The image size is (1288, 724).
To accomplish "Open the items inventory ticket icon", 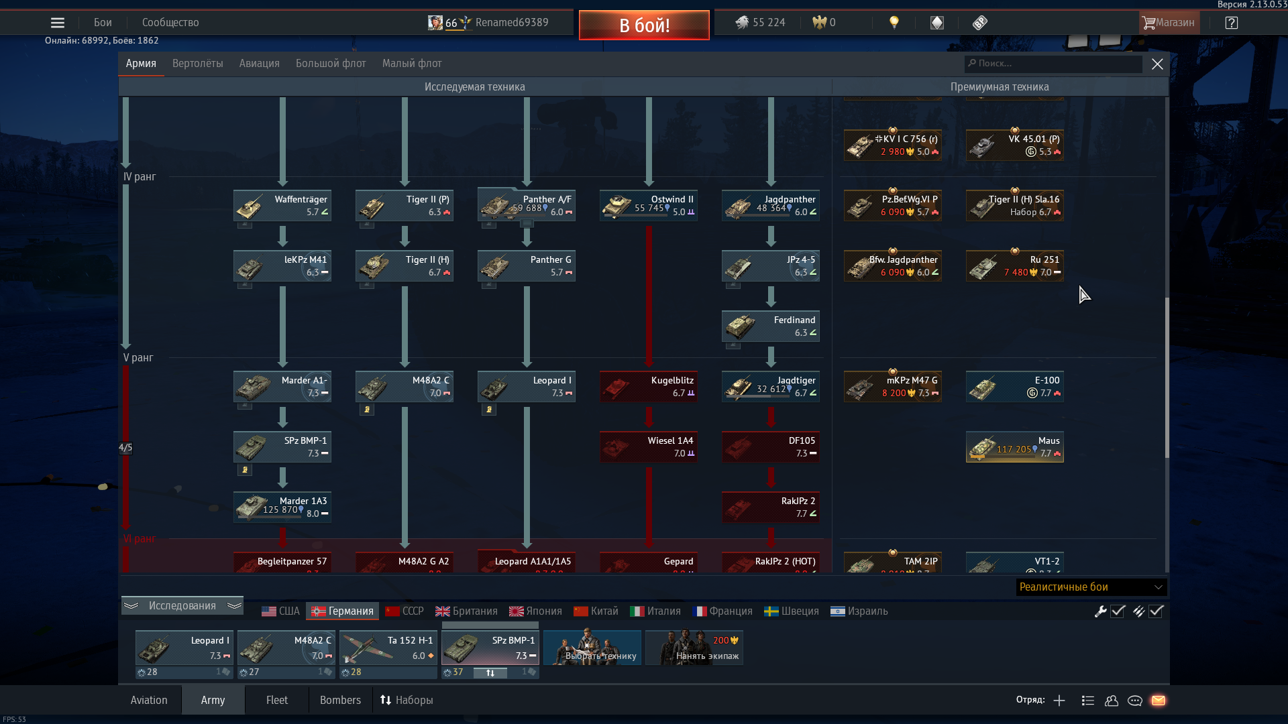I will pyautogui.click(x=980, y=23).
